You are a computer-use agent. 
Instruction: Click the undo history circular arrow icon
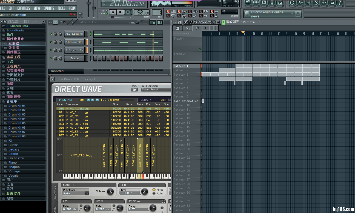(x=292, y=3)
